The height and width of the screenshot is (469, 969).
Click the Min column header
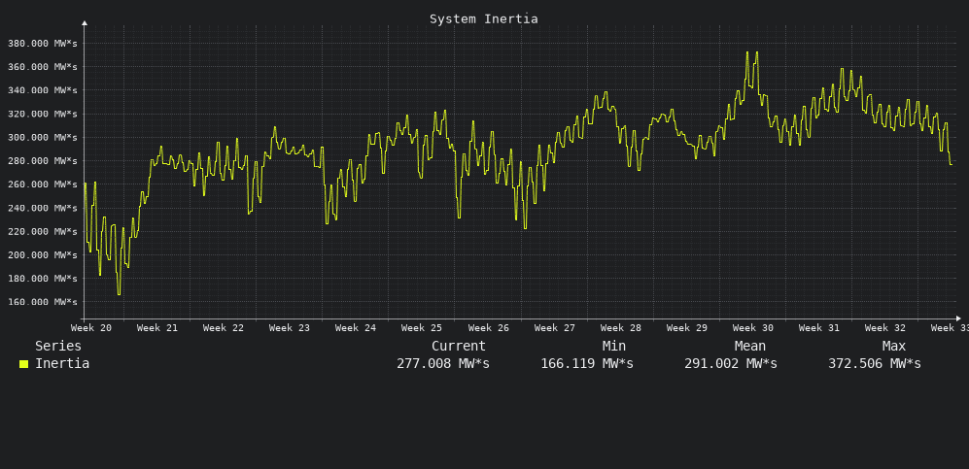coord(614,346)
